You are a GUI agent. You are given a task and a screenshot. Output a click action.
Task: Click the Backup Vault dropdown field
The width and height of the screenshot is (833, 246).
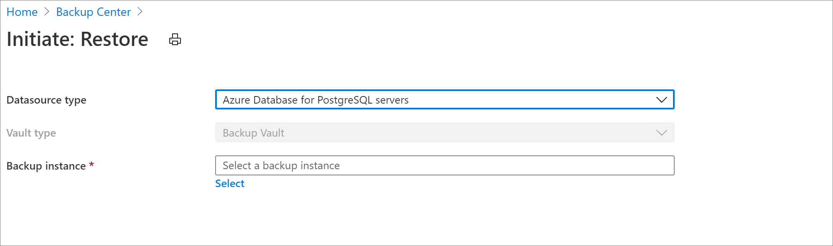click(x=444, y=133)
